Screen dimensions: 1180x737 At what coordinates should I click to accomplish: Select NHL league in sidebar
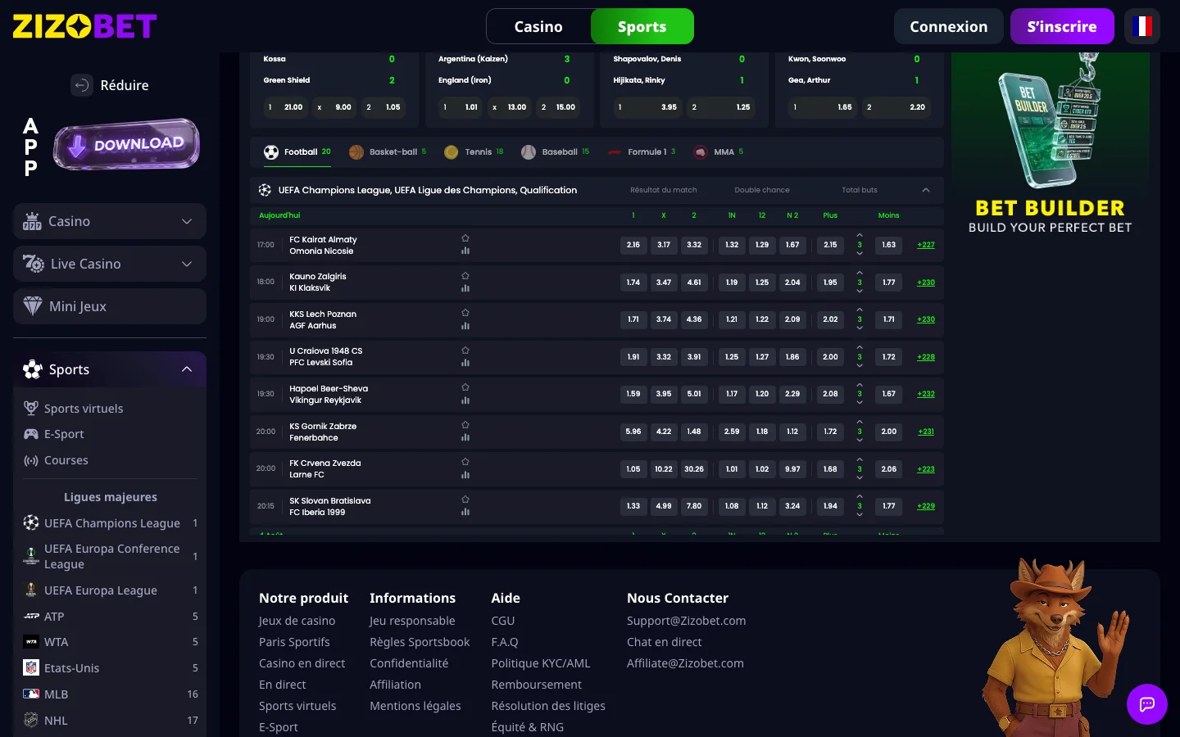pos(110,721)
